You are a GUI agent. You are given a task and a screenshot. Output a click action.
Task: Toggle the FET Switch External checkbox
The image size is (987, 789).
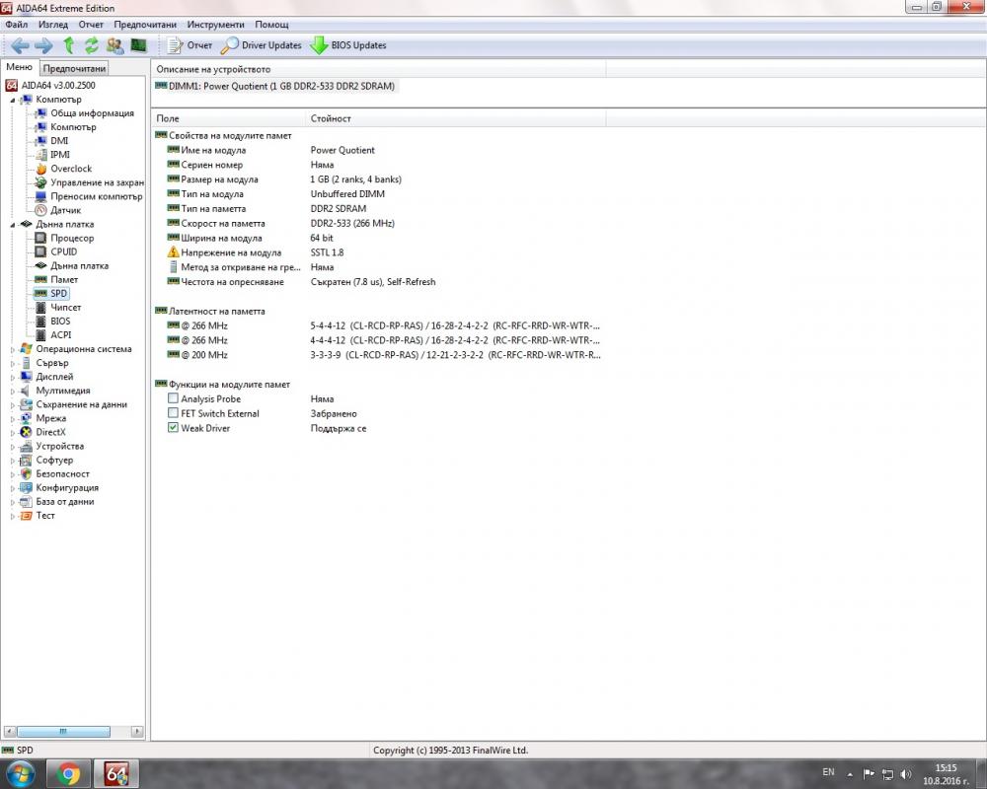pos(173,413)
